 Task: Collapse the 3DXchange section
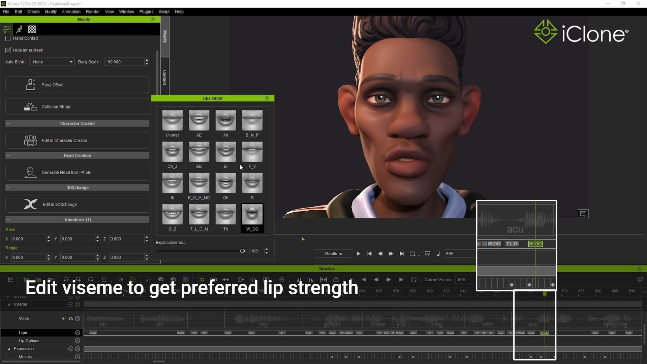point(8,188)
